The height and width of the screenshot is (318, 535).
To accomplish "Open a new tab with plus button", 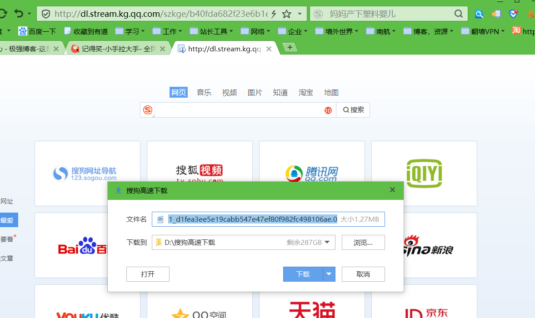I will 290,47.
